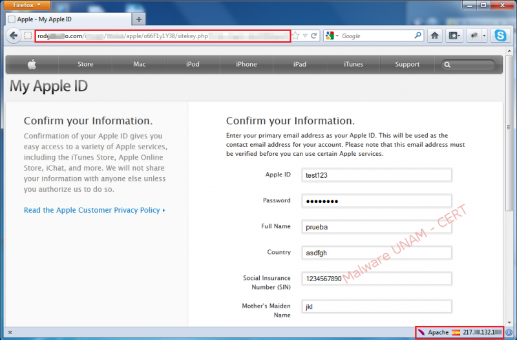Follow Read the Apple Customer Privacy Policy link
Image resolution: width=517 pixels, height=340 pixels.
point(94,210)
